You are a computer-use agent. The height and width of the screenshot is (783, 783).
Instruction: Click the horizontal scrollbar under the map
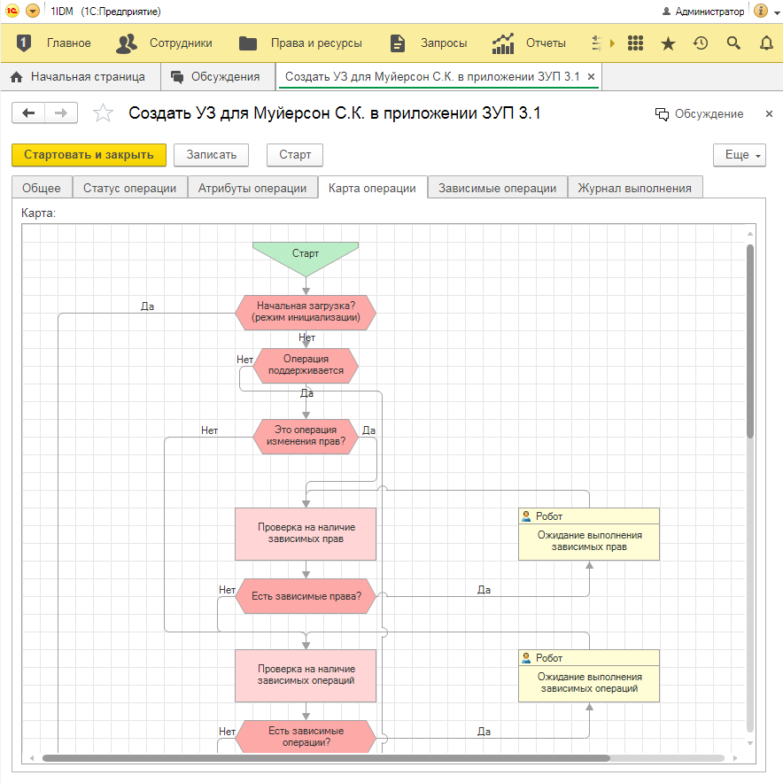point(326,758)
